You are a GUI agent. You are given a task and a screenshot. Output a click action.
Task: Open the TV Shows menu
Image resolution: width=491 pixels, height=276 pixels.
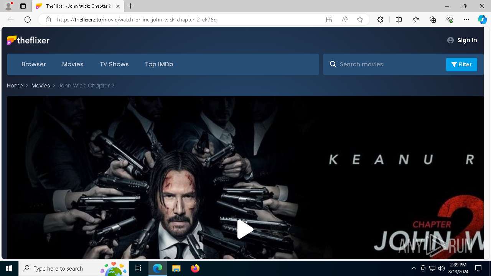point(114,64)
